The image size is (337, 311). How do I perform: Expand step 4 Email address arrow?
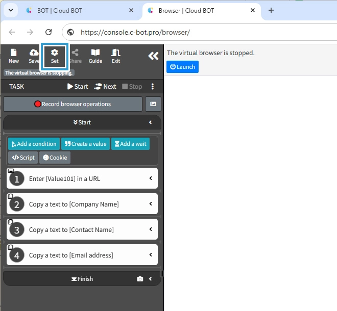(x=151, y=255)
